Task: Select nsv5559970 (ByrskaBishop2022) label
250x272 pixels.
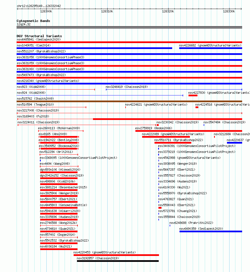Action: coord(183,193)
